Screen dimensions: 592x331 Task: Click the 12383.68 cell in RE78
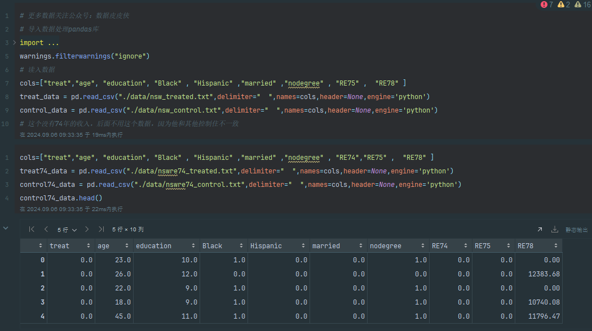pyautogui.click(x=545, y=274)
